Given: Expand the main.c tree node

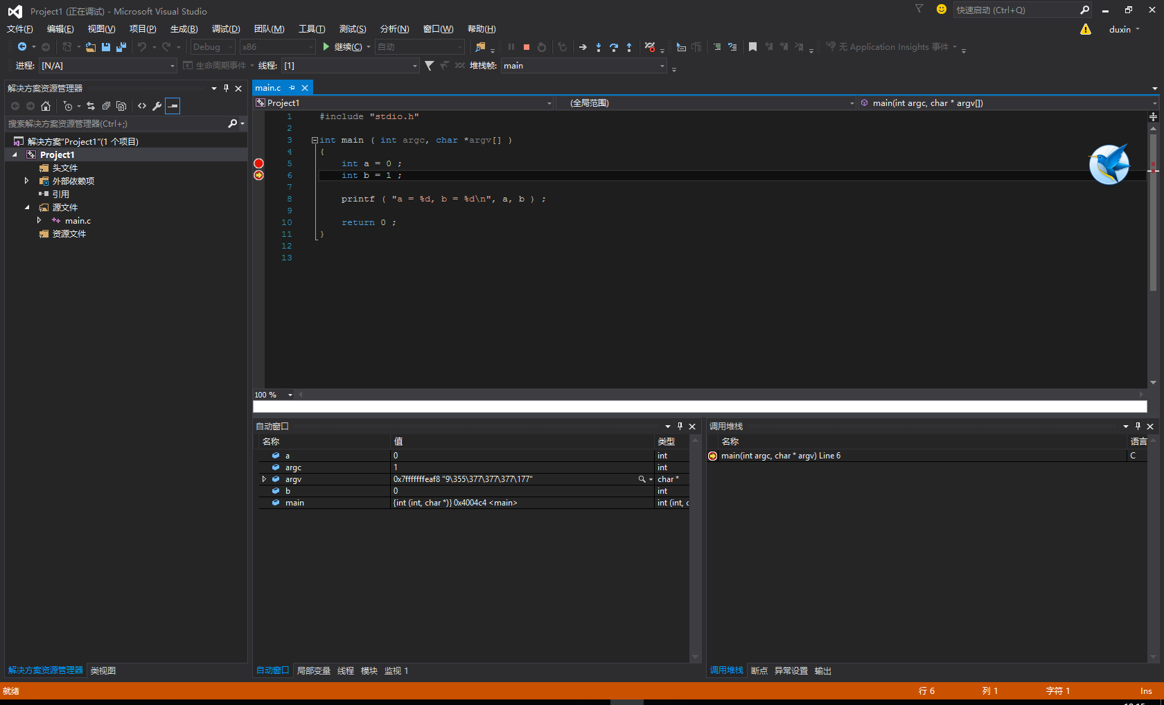Looking at the screenshot, I should [x=39, y=220].
